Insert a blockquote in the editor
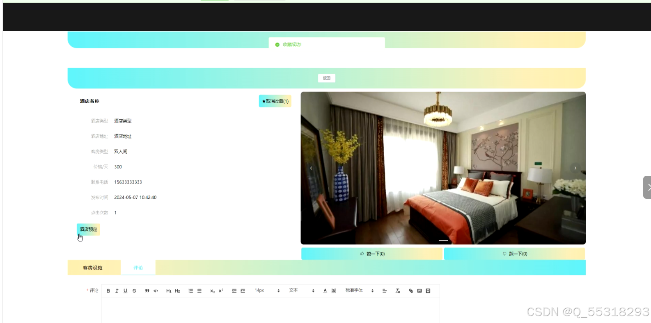Viewport: 651px width, 323px height. point(147,291)
